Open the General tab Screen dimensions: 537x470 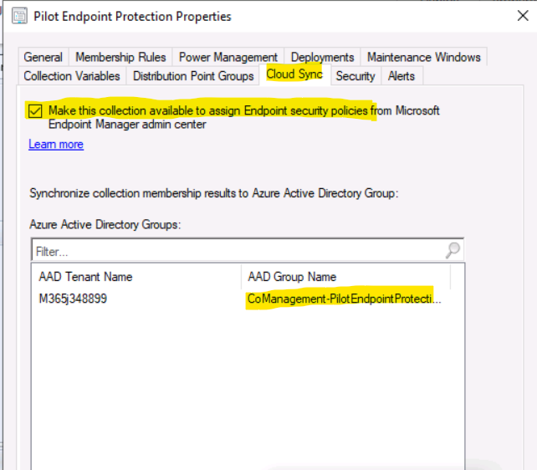click(43, 57)
